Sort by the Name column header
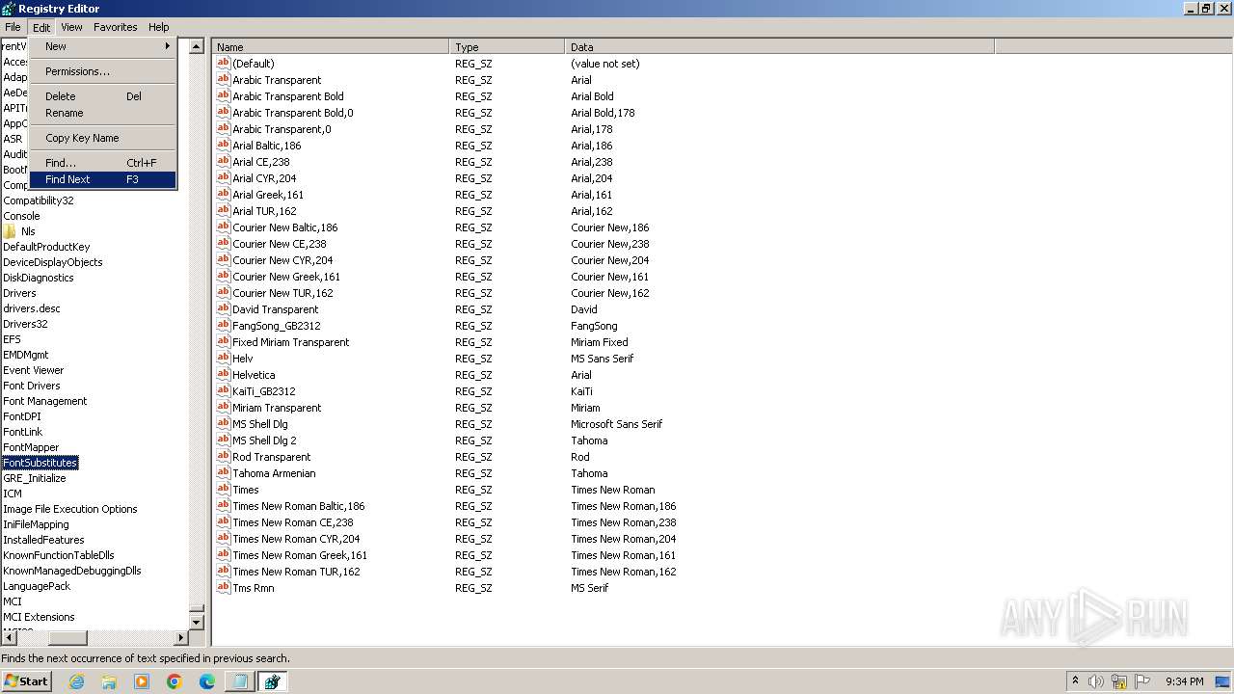 pyautogui.click(x=331, y=46)
